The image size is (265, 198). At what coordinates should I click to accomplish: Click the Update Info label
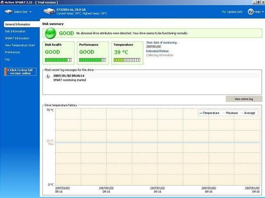[235, 12]
